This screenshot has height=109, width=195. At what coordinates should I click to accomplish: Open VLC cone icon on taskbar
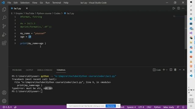191,61
